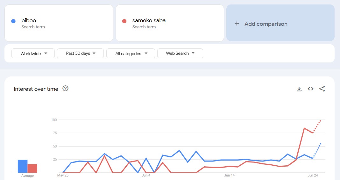Click the plus icon in Add comparison
Viewport: 340px width, 180px height.
(237, 24)
